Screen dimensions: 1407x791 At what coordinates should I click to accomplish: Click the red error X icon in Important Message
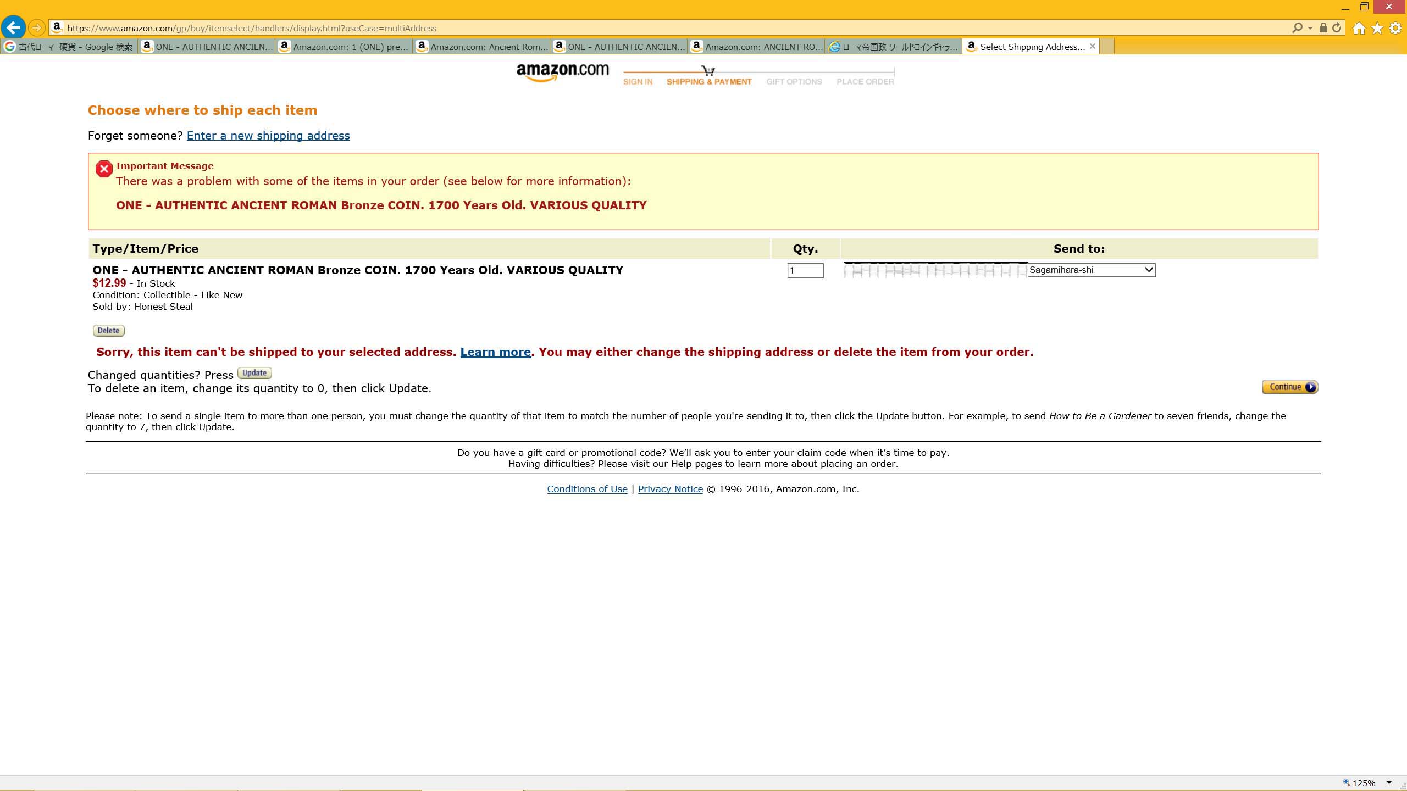click(x=104, y=169)
